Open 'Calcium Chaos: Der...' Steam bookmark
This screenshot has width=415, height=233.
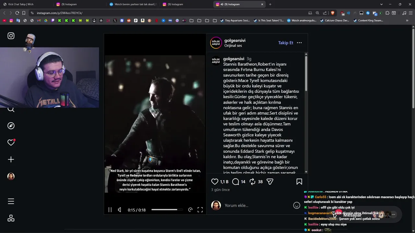[x=335, y=20]
